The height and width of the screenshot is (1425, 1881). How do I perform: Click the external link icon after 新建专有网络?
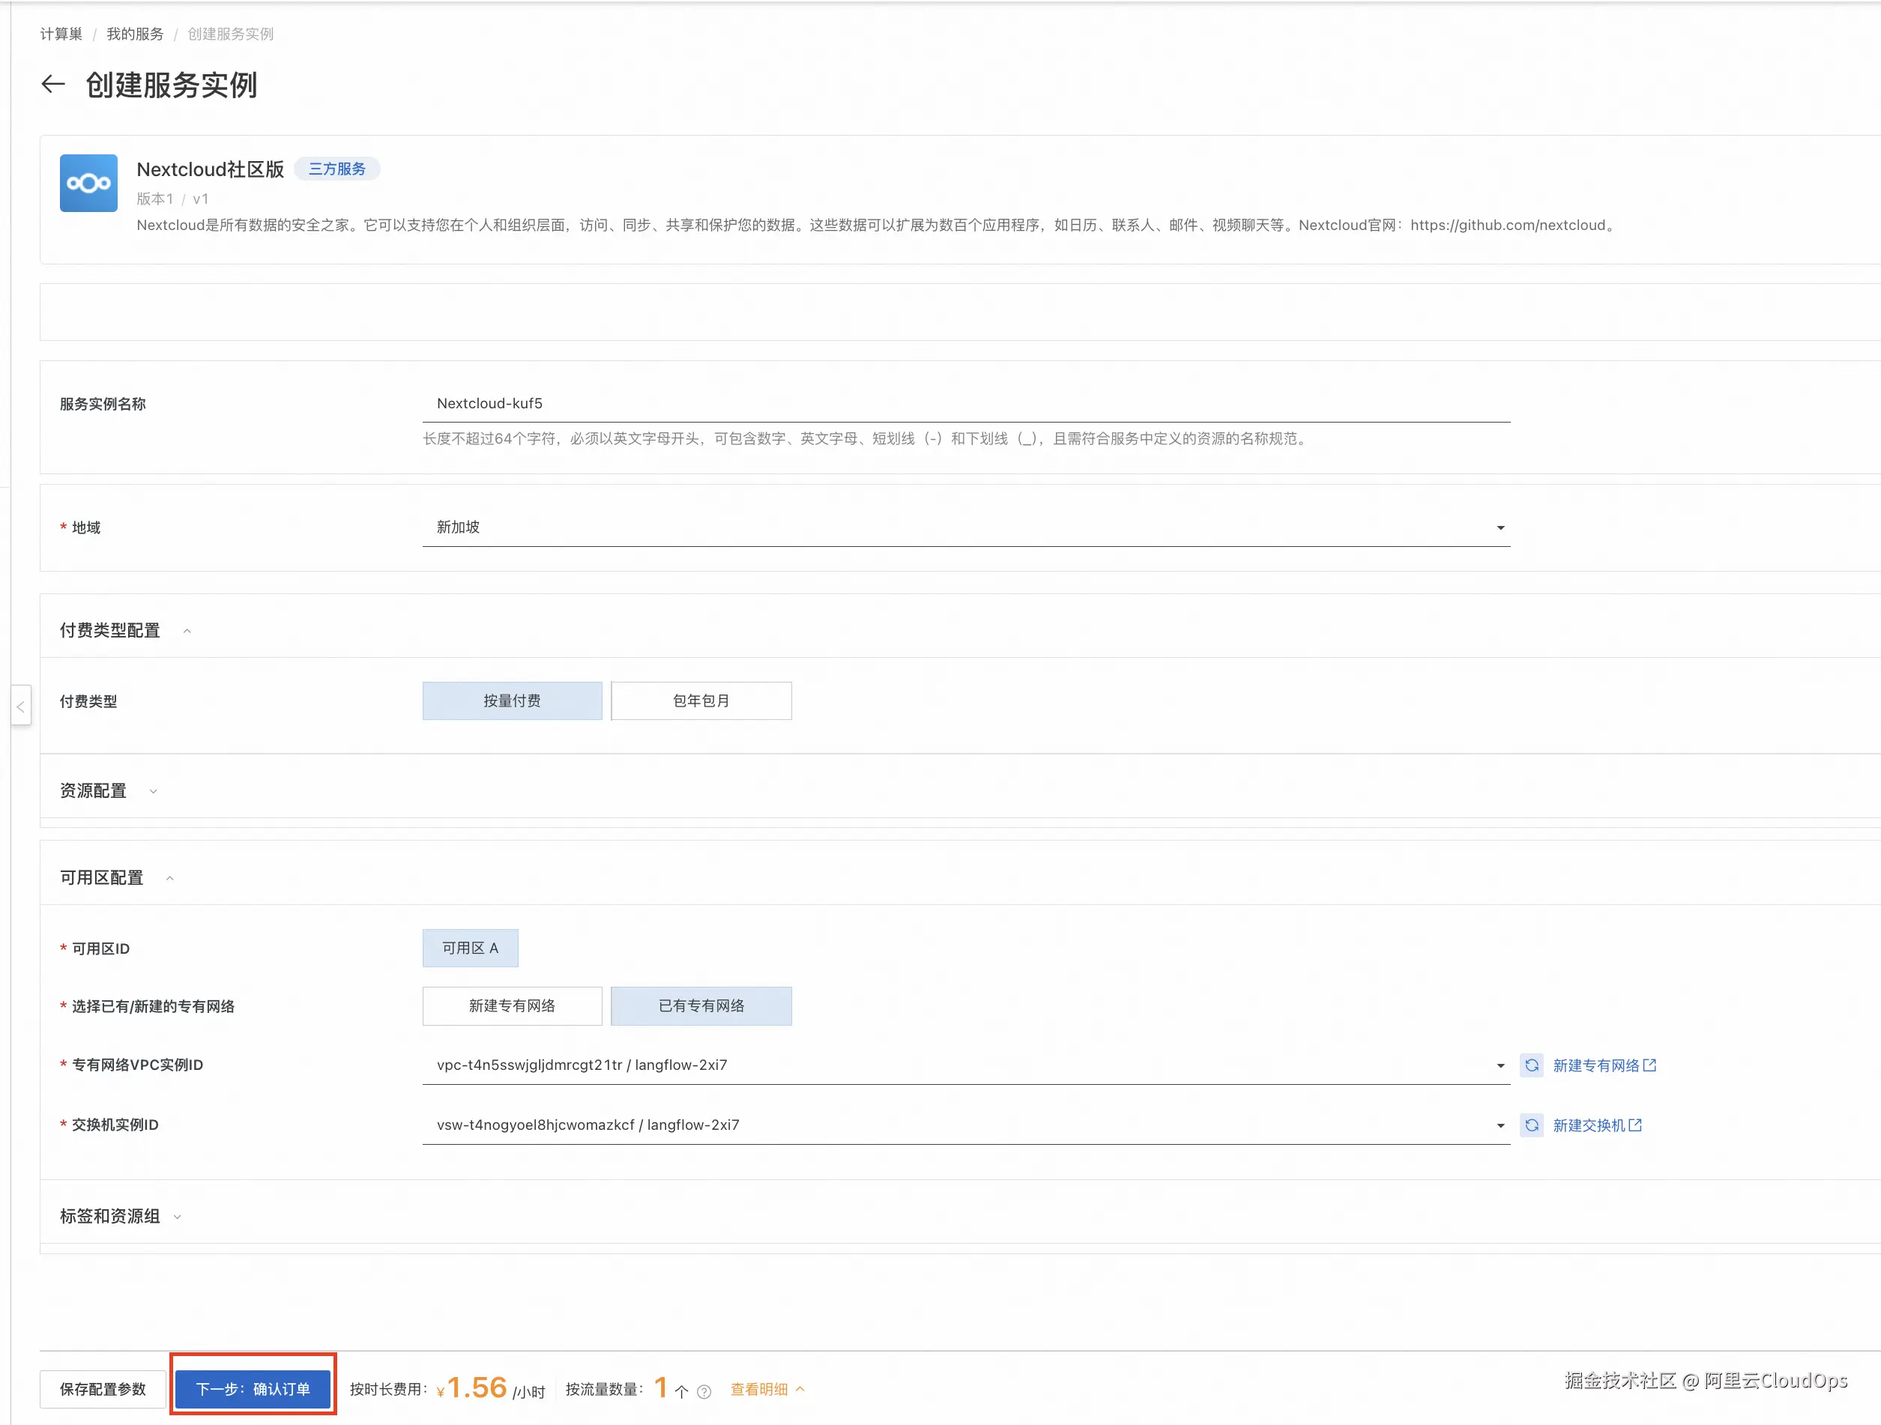[1649, 1065]
